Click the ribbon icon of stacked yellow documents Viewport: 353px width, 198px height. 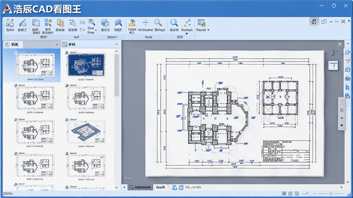60,23
